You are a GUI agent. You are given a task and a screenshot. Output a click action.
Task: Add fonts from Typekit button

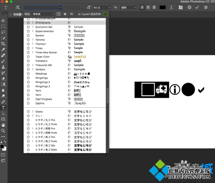[x=105, y=14]
